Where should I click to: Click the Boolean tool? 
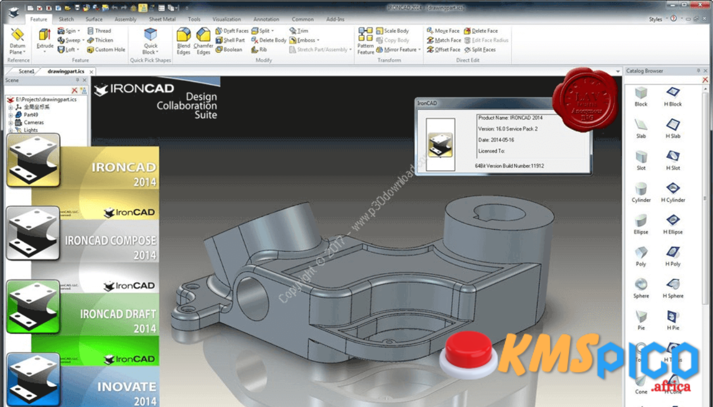[x=229, y=50]
